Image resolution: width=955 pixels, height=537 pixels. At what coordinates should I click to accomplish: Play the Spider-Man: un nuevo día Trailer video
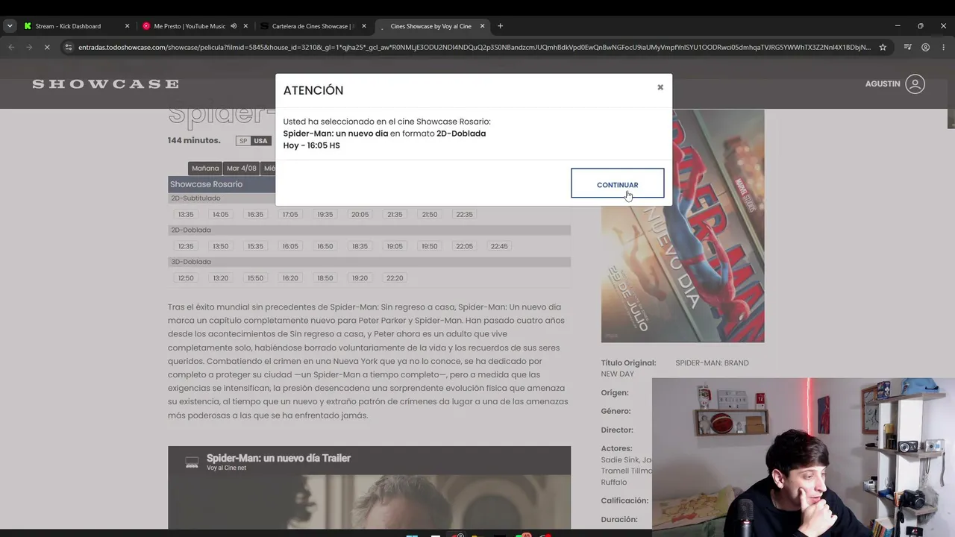[369, 489]
